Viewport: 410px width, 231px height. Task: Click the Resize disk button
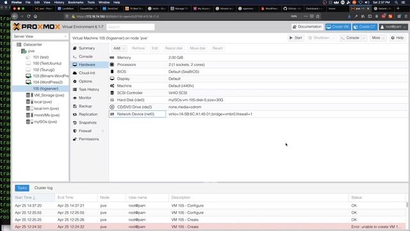coord(174,48)
